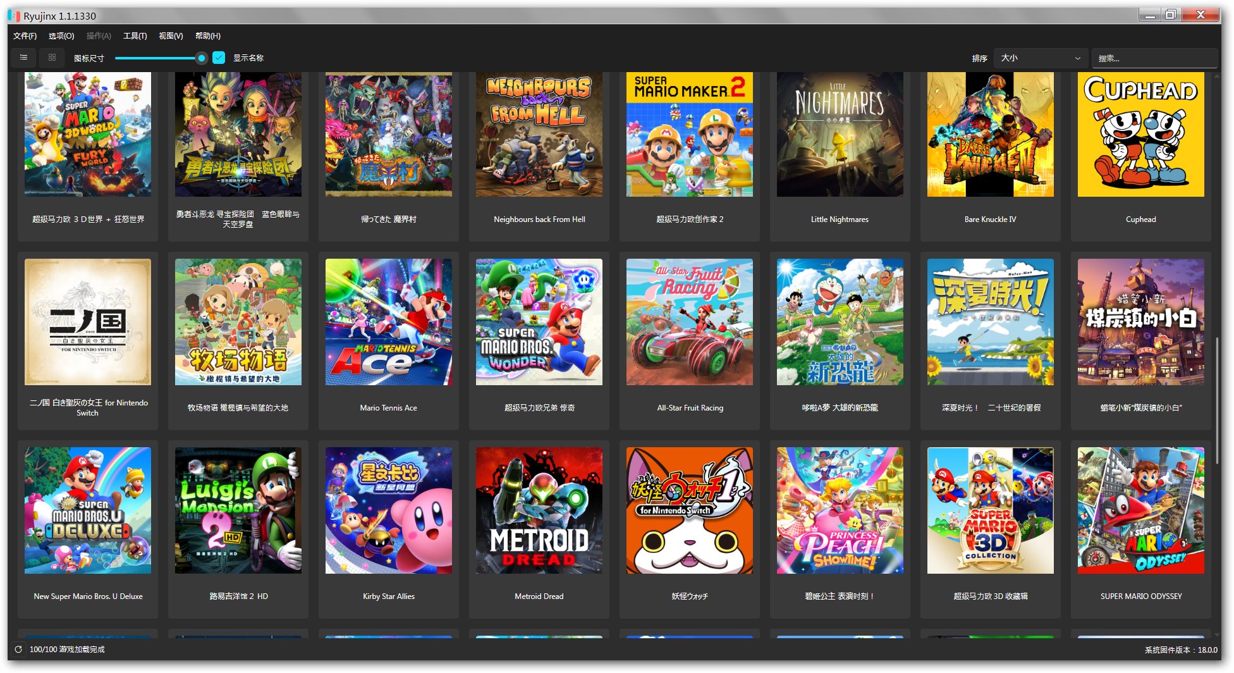
Task: Select the 深夏时光 game cover
Action: 990,322
